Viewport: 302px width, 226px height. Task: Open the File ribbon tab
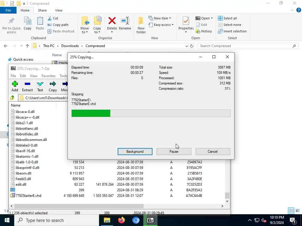[8, 10]
